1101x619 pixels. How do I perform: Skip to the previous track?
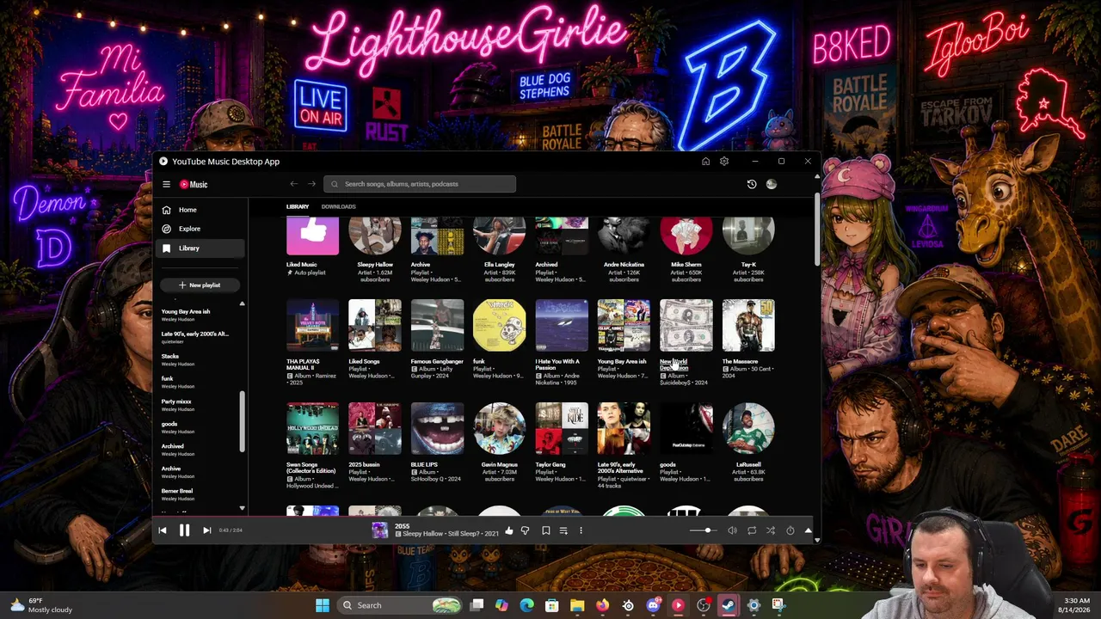[x=163, y=530]
